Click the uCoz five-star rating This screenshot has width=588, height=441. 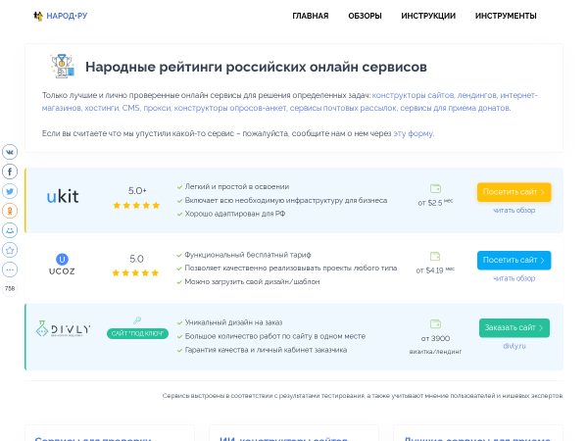point(136,272)
